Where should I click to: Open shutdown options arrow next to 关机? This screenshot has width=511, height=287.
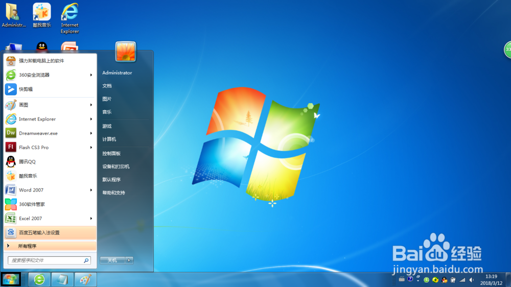click(x=129, y=260)
